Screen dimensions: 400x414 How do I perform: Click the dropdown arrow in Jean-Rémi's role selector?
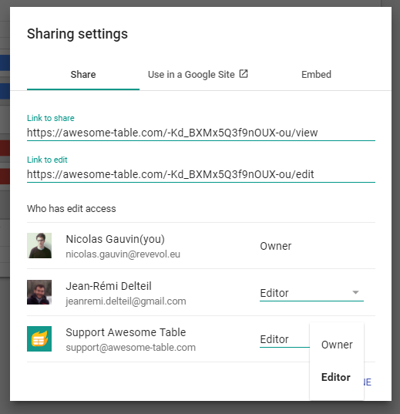click(x=355, y=292)
